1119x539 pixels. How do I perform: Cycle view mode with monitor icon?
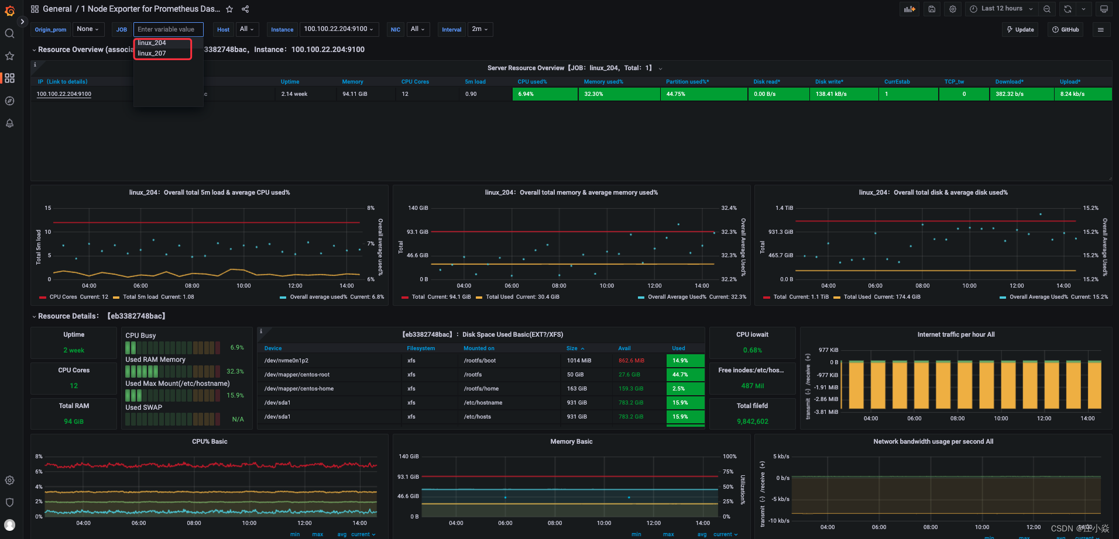click(x=1104, y=9)
